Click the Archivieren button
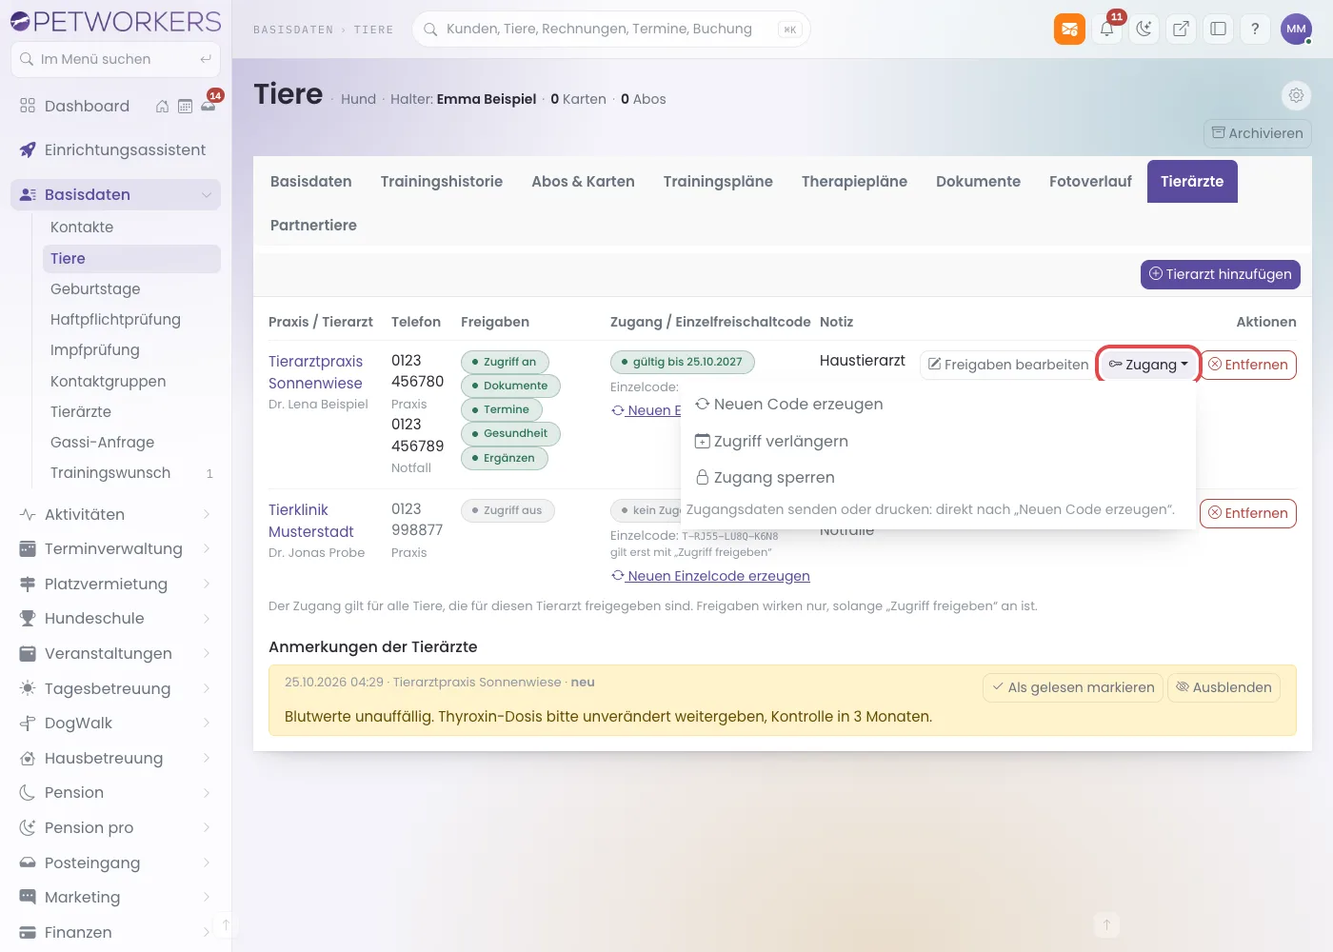The height and width of the screenshot is (952, 1333). (x=1258, y=133)
